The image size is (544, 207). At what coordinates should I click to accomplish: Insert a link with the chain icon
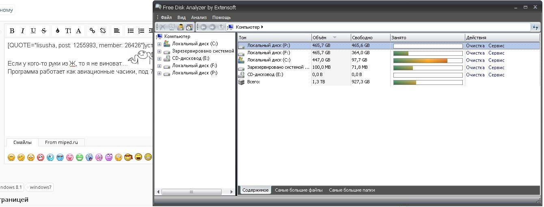[x=92, y=31]
